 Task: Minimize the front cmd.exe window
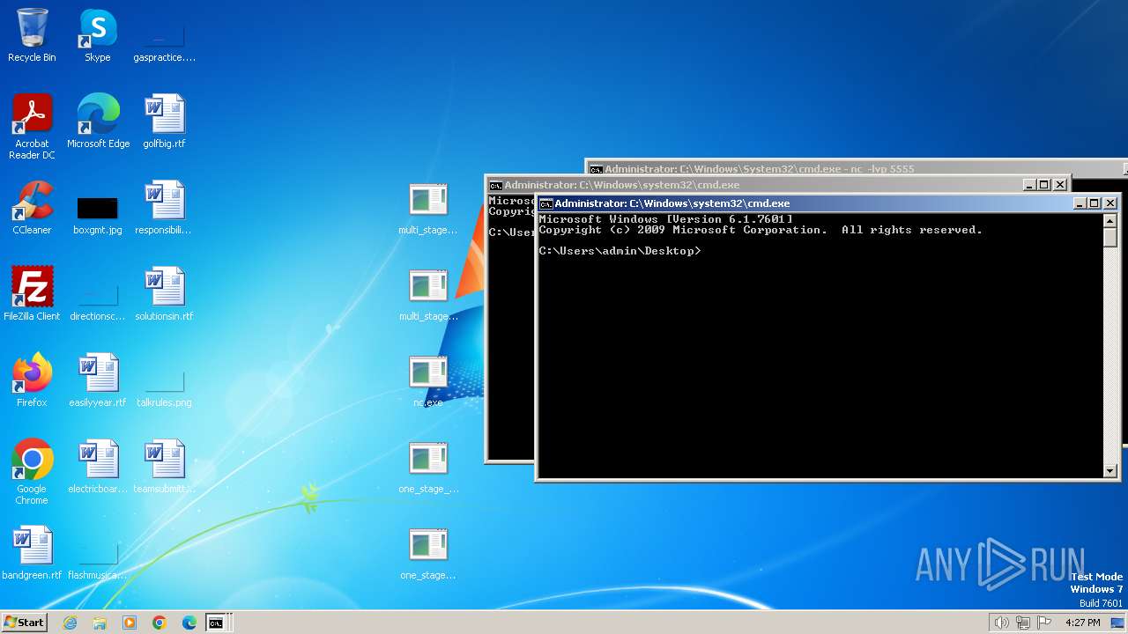(1080, 203)
